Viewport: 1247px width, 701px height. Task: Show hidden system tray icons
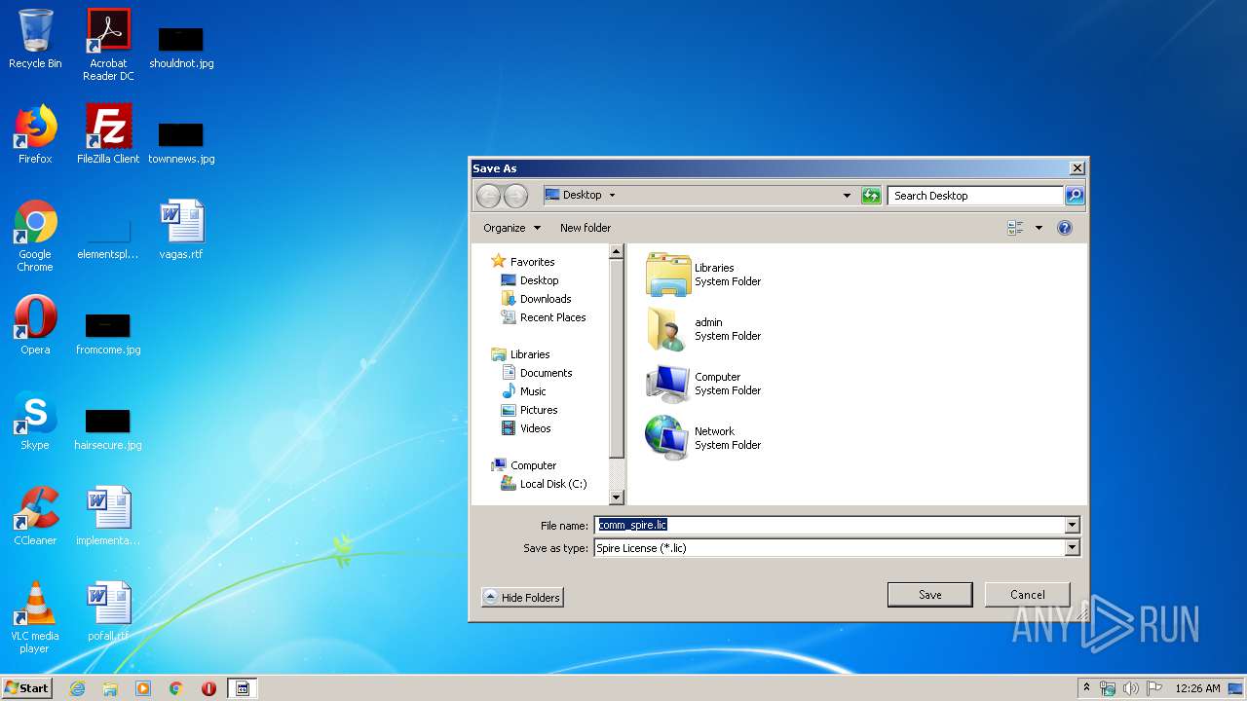1086,688
